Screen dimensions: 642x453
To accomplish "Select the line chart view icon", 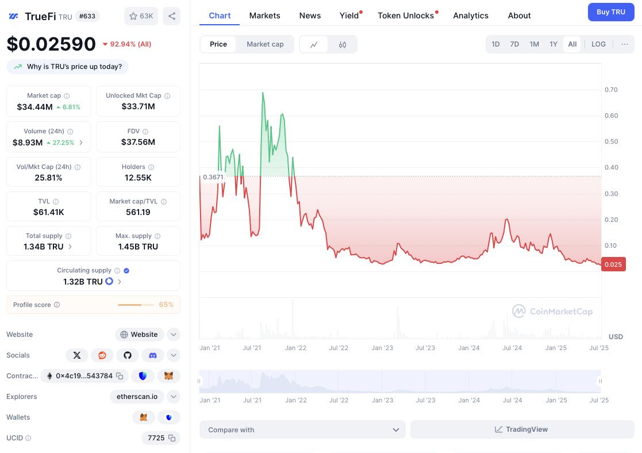I will (x=314, y=44).
